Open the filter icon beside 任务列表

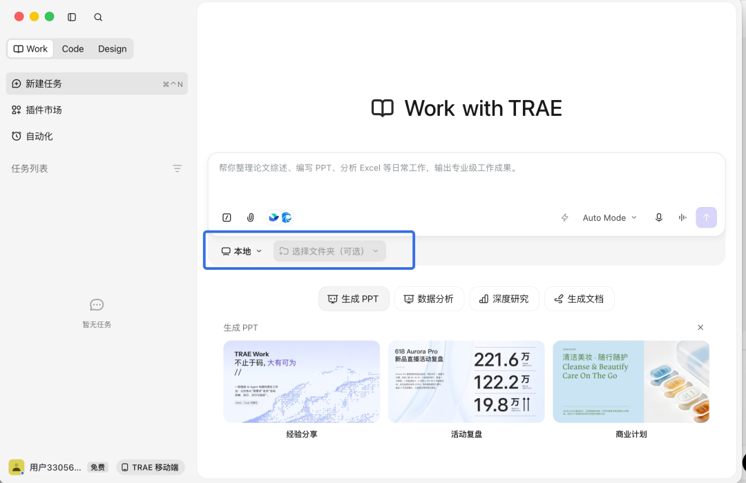point(177,168)
